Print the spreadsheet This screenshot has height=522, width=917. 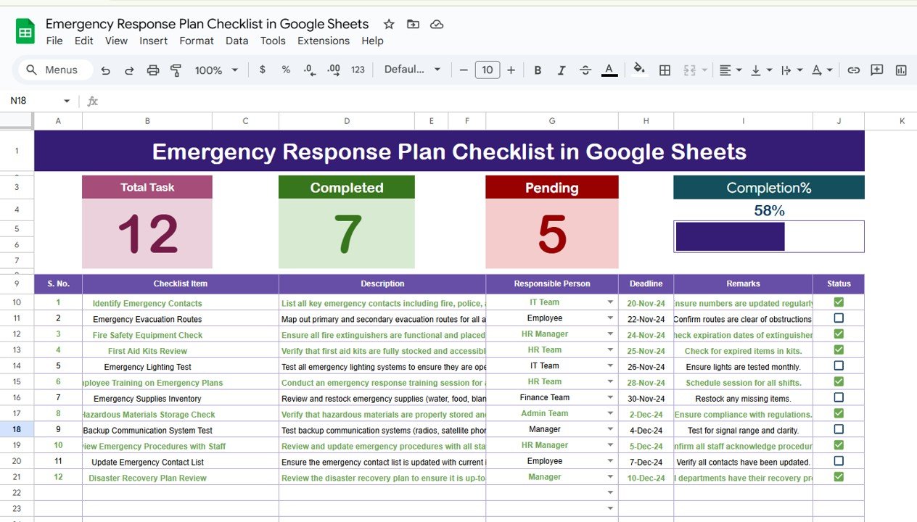click(153, 70)
